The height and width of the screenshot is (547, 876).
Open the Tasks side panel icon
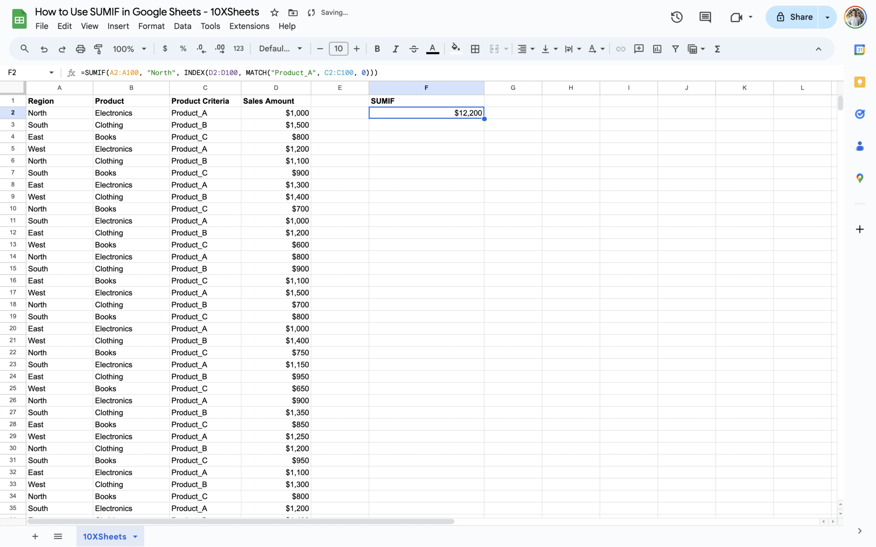click(859, 114)
